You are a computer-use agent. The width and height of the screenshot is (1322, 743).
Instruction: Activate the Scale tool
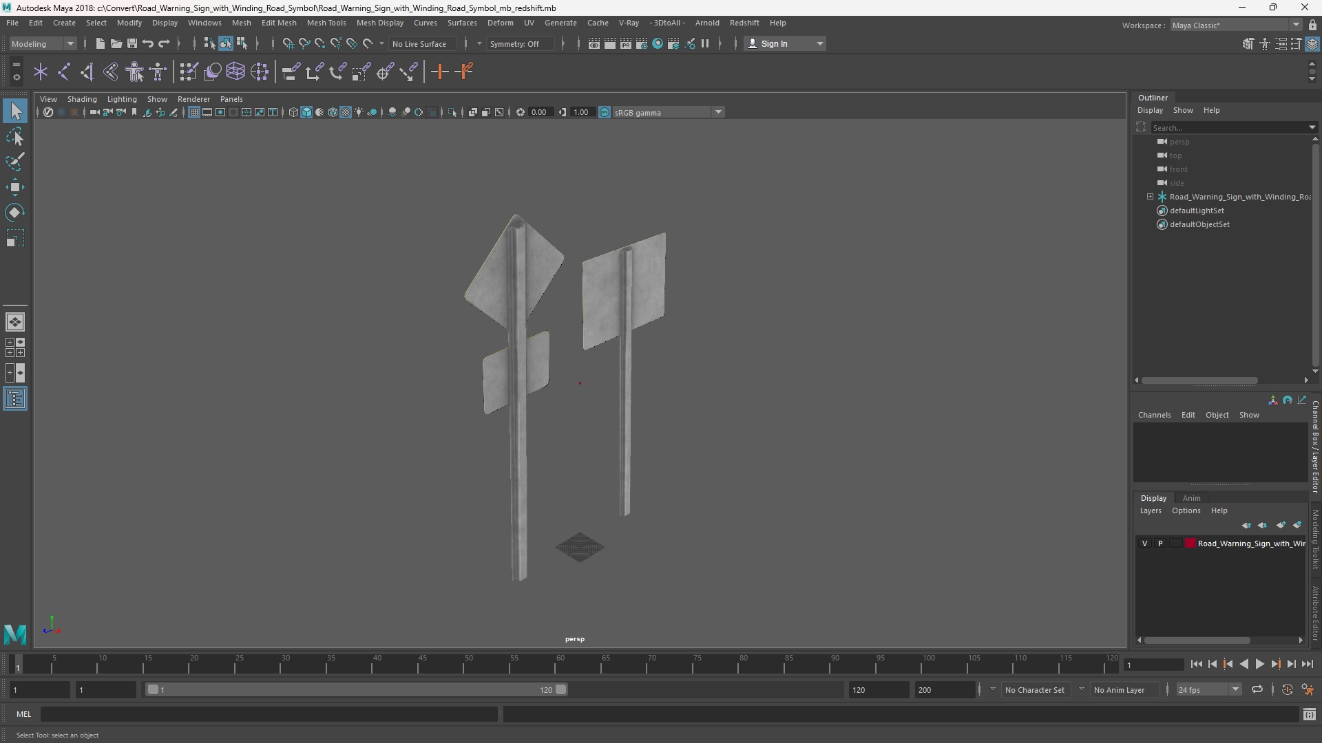click(15, 238)
